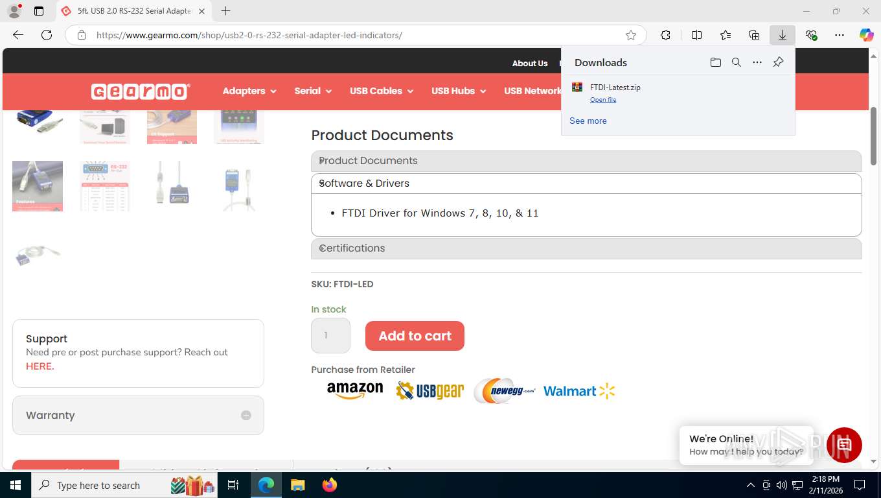Click See more in Downloads
Viewport: 881px width, 498px height.
tap(588, 121)
